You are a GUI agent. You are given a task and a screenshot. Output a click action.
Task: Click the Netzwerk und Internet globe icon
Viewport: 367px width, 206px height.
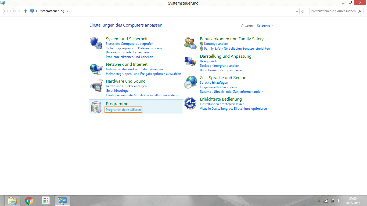coord(96,69)
